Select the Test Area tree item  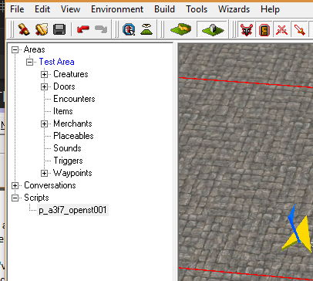(56, 62)
